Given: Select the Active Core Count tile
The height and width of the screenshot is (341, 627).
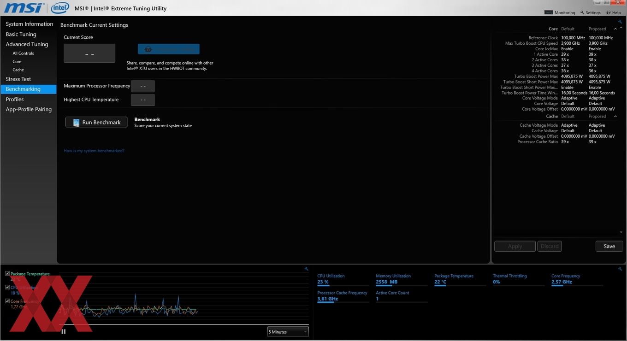Looking at the screenshot, I should click(402, 296).
